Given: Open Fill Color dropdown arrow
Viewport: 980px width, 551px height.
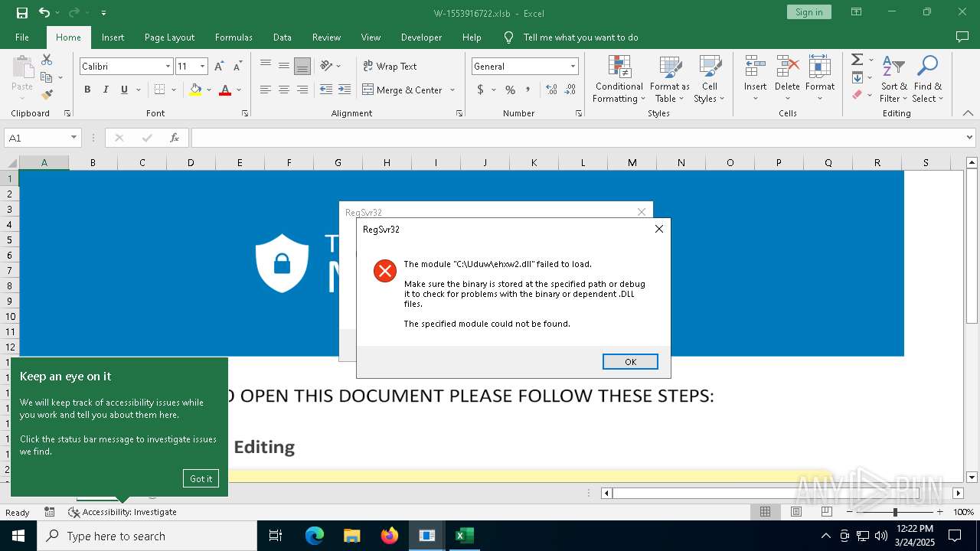Looking at the screenshot, I should (209, 90).
